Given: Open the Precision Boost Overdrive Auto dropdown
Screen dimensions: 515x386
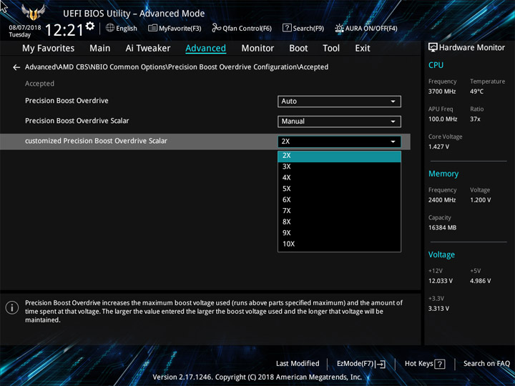Looking at the screenshot, I should click(x=339, y=102).
